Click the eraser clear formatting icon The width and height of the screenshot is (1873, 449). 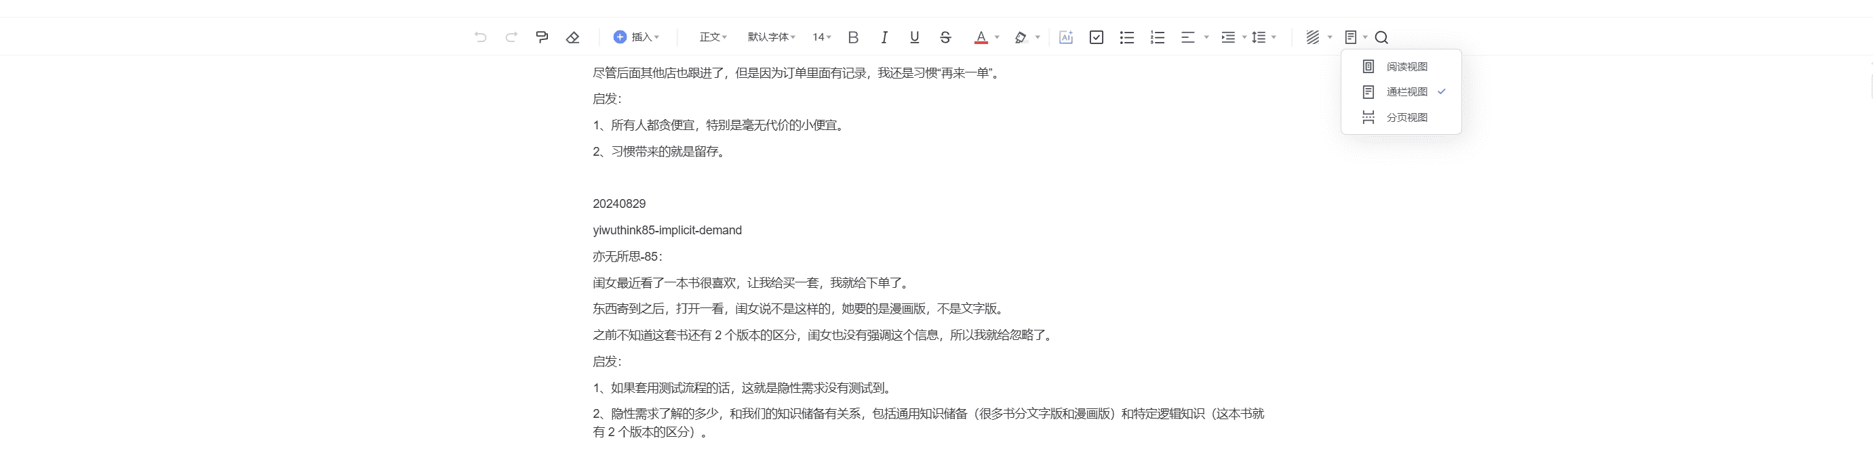click(x=573, y=37)
